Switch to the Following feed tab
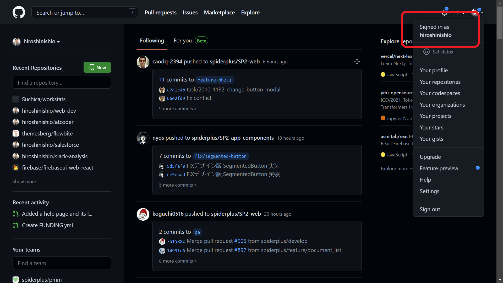This screenshot has height=283, width=503. tap(152, 41)
